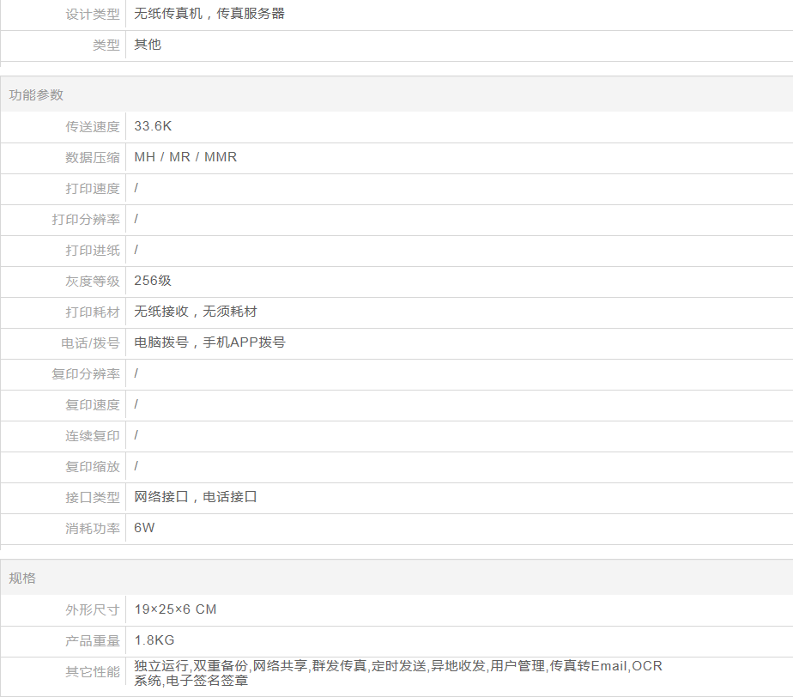
Task: Click the 256级 grayscale value
Action: 154,281
